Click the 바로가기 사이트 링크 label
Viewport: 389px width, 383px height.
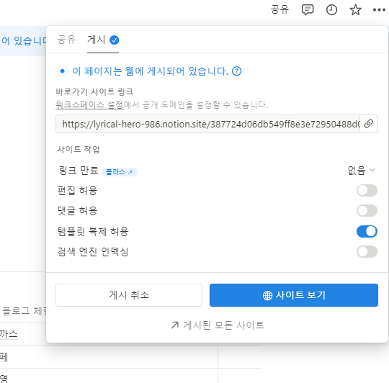click(x=94, y=91)
